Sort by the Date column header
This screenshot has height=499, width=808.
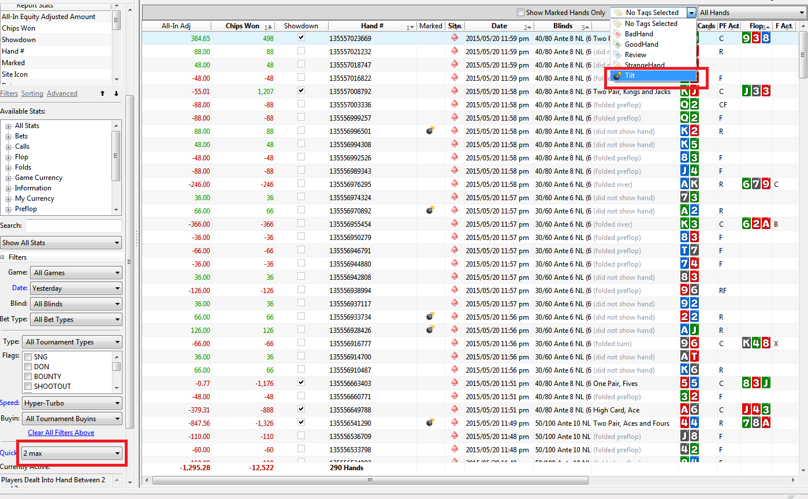click(499, 26)
